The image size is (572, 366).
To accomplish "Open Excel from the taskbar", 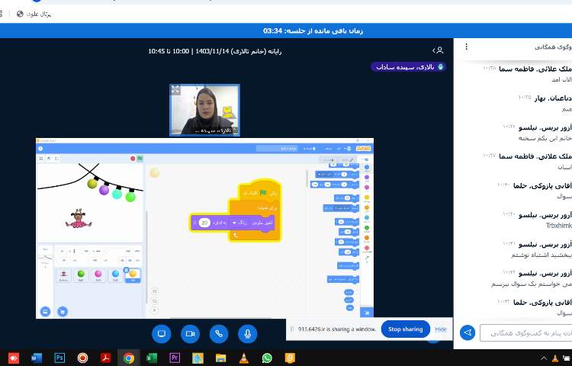I will (x=152, y=358).
